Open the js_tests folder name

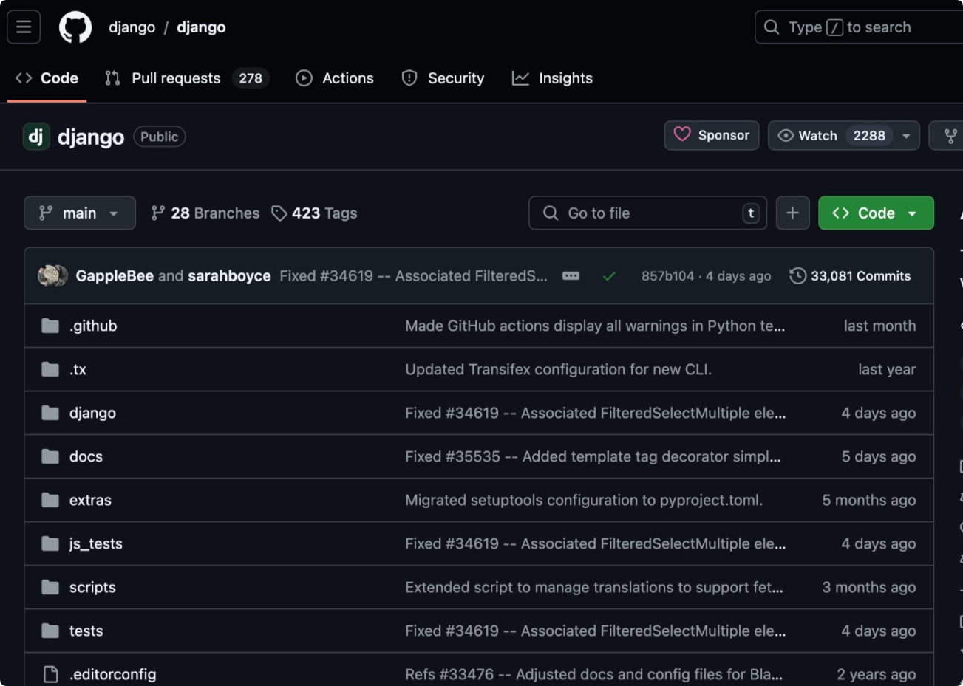tap(96, 543)
